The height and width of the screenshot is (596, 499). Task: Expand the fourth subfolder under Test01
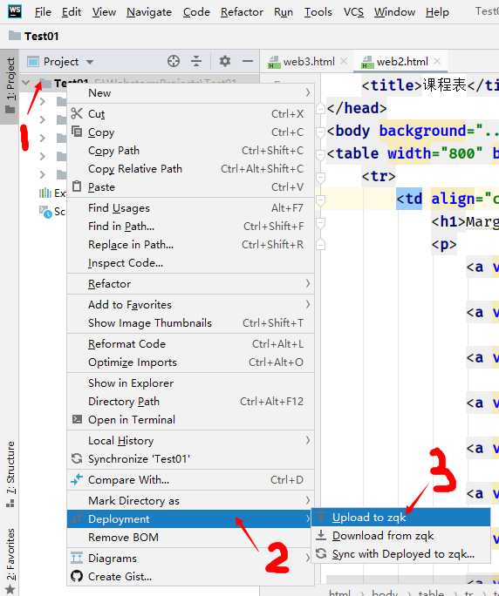click(43, 156)
